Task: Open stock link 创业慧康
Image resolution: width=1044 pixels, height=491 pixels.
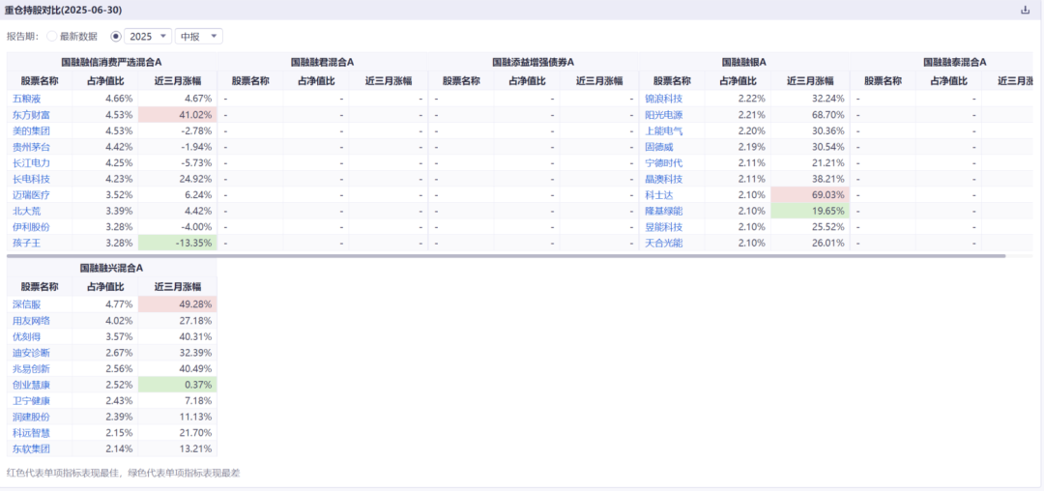Action: [31, 385]
